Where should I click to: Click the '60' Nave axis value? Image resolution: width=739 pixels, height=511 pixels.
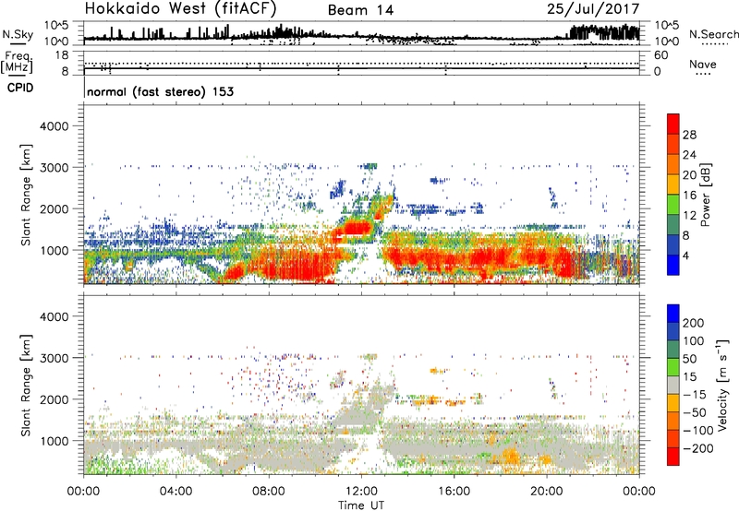(660, 55)
